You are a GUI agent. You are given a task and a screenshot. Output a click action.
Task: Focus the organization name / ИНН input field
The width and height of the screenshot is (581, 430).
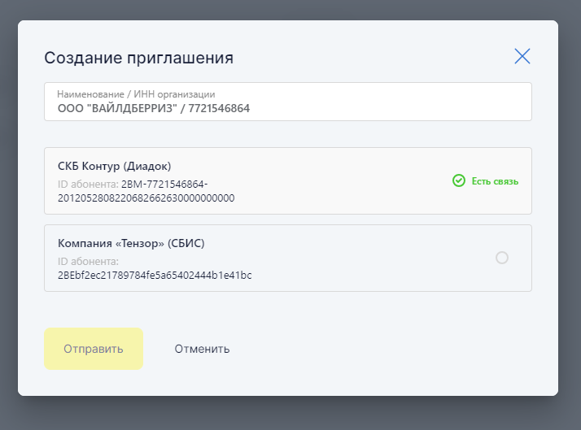coord(287,102)
